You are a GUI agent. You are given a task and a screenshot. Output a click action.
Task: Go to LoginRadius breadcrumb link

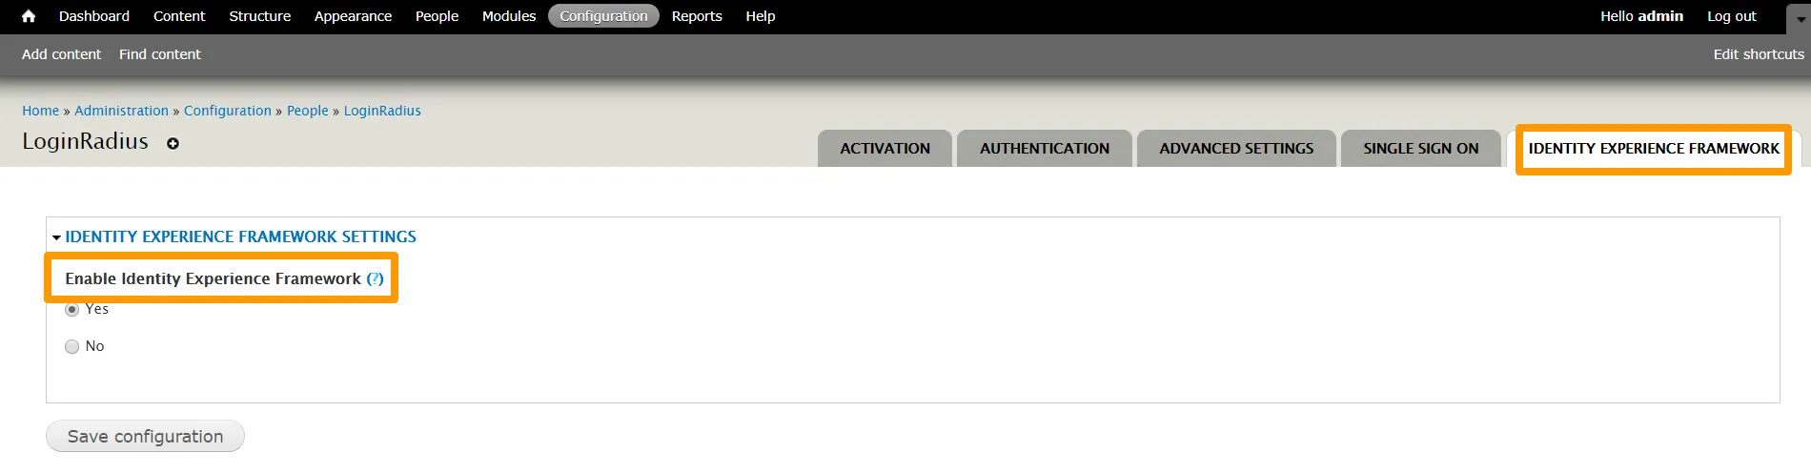pyautogui.click(x=382, y=111)
